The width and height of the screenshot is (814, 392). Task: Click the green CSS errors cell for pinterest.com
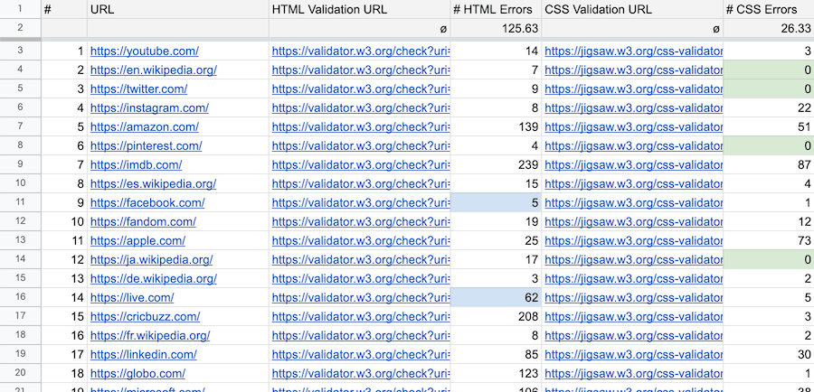click(x=769, y=145)
